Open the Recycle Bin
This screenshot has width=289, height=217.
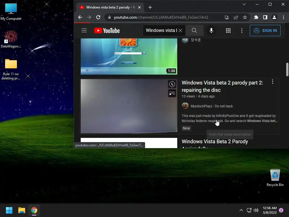coord(275,178)
